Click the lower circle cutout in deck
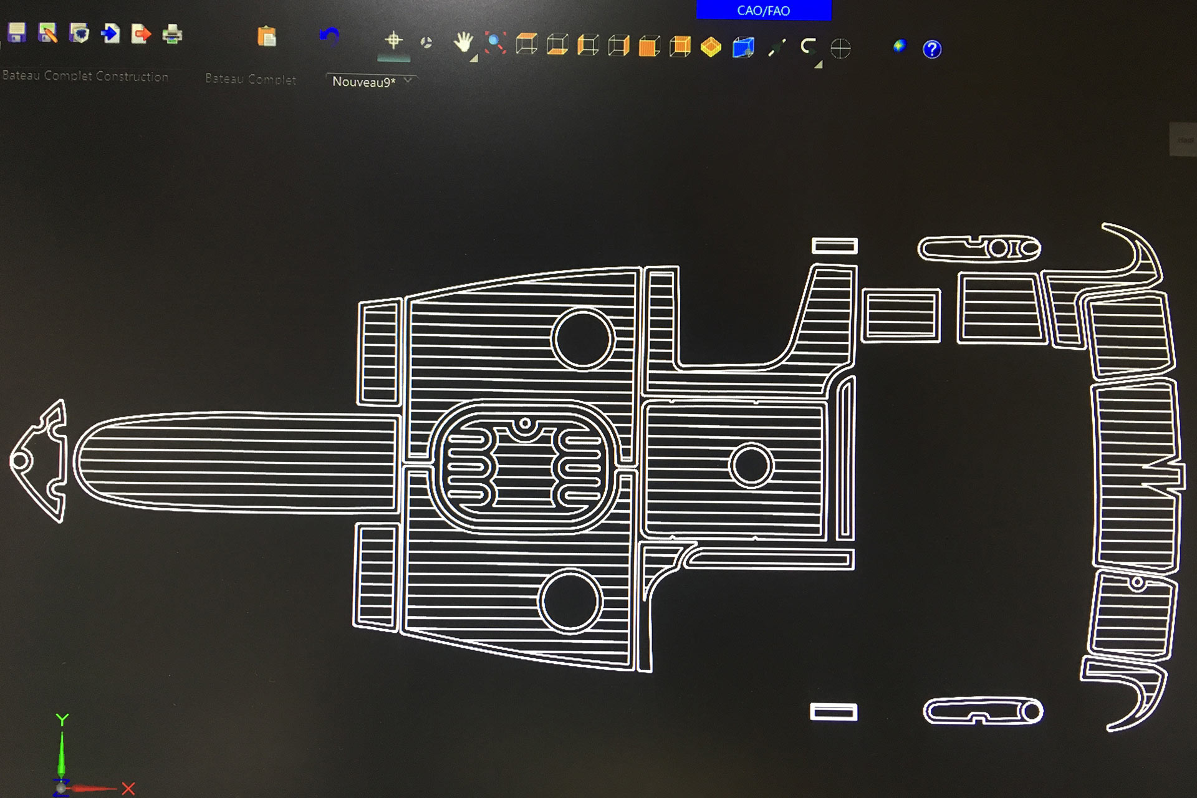 [570, 602]
